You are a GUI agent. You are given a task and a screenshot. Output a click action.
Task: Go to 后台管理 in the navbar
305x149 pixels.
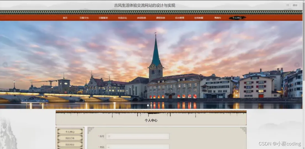point(180,18)
